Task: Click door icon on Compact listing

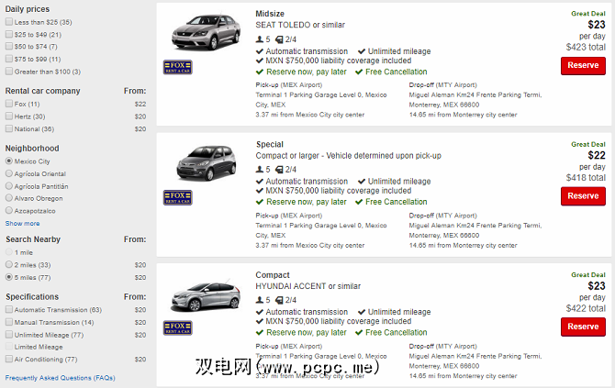Action: coord(279,300)
